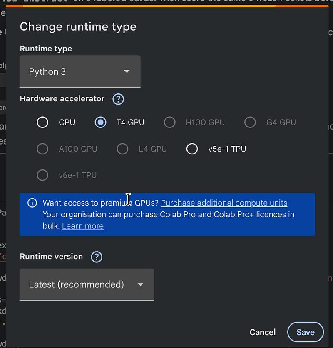333x348 pixels.
Task: Pick the L4 GPU accelerator
Action: coord(122,149)
